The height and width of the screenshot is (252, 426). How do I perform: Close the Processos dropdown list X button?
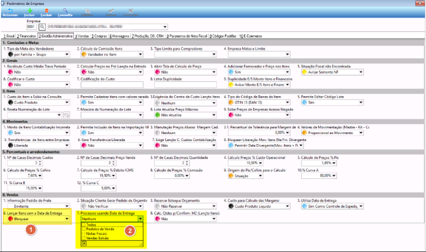[x=84, y=244]
